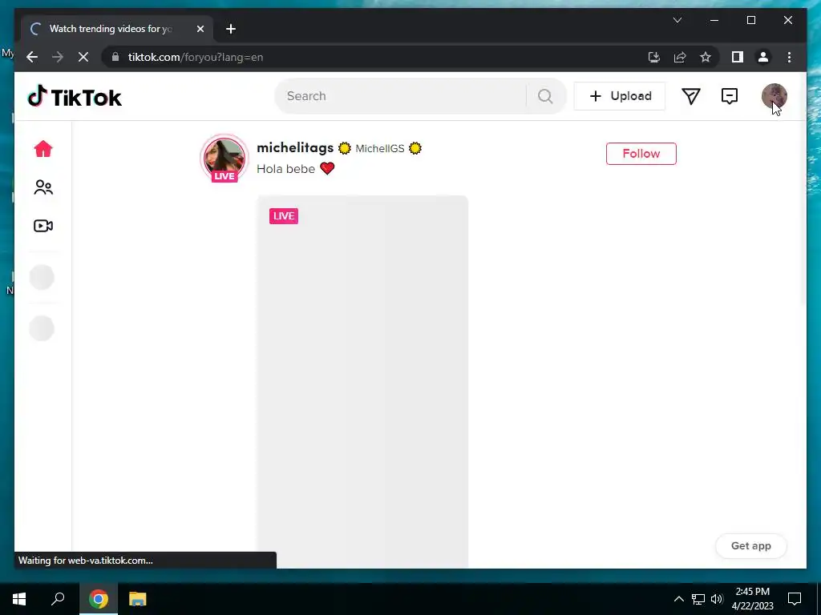
Task: Open Chrome three-dot menu
Action: coord(789,57)
